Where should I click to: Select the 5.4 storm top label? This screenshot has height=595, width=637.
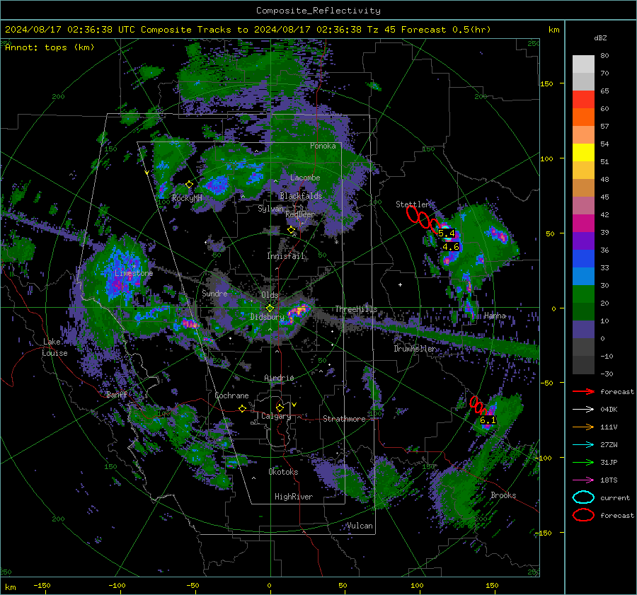pyautogui.click(x=447, y=233)
